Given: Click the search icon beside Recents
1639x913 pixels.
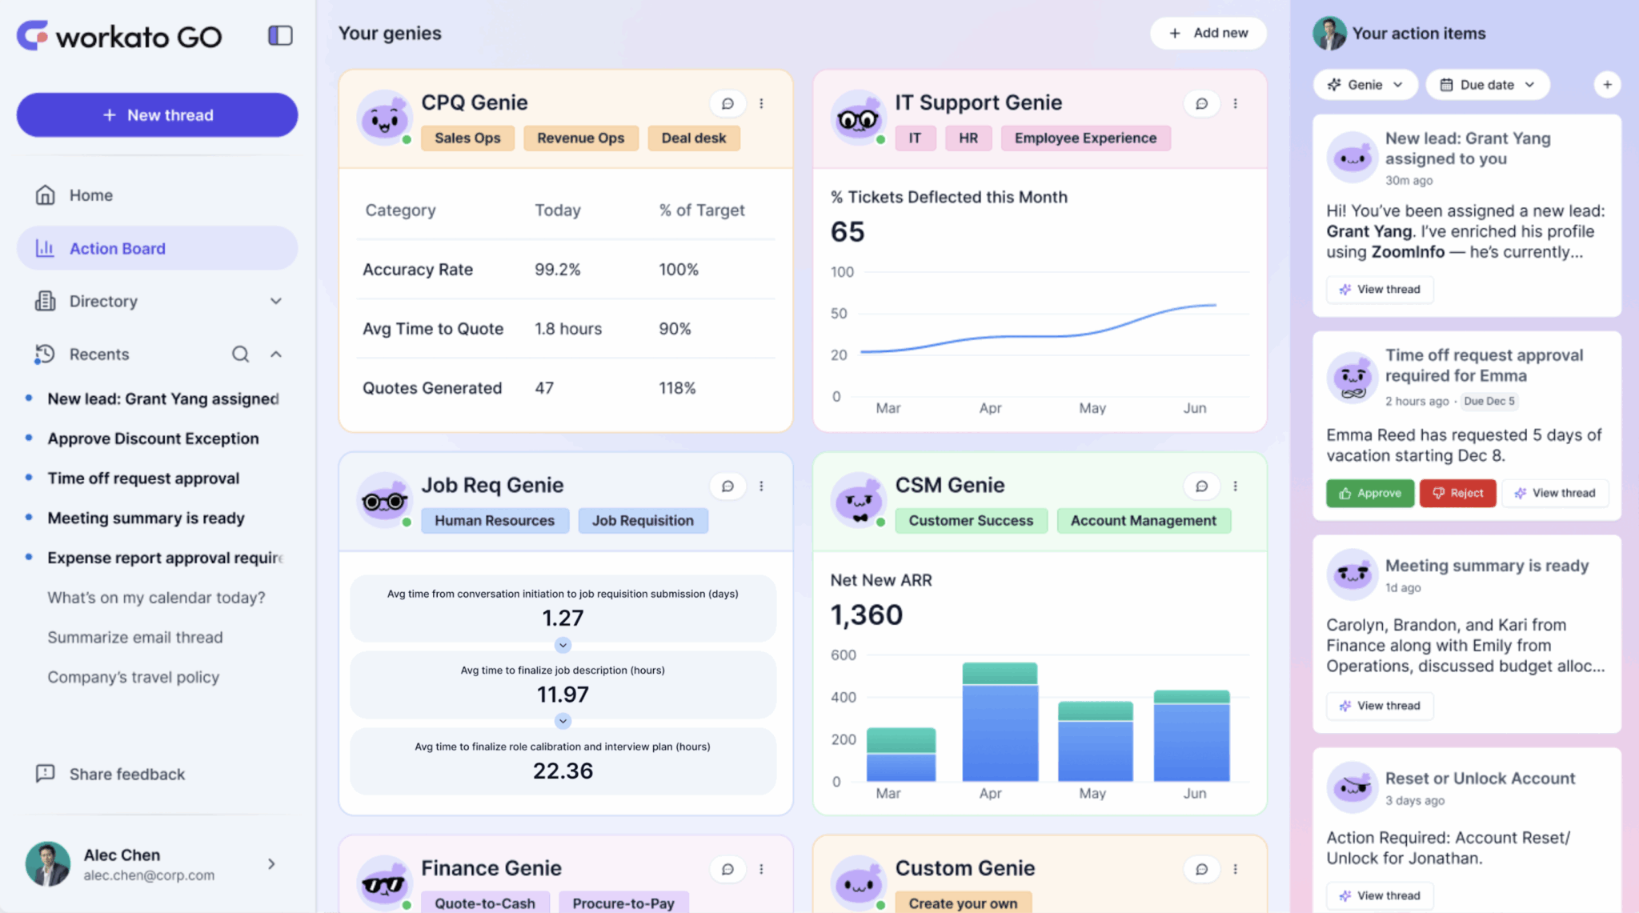Looking at the screenshot, I should [240, 354].
